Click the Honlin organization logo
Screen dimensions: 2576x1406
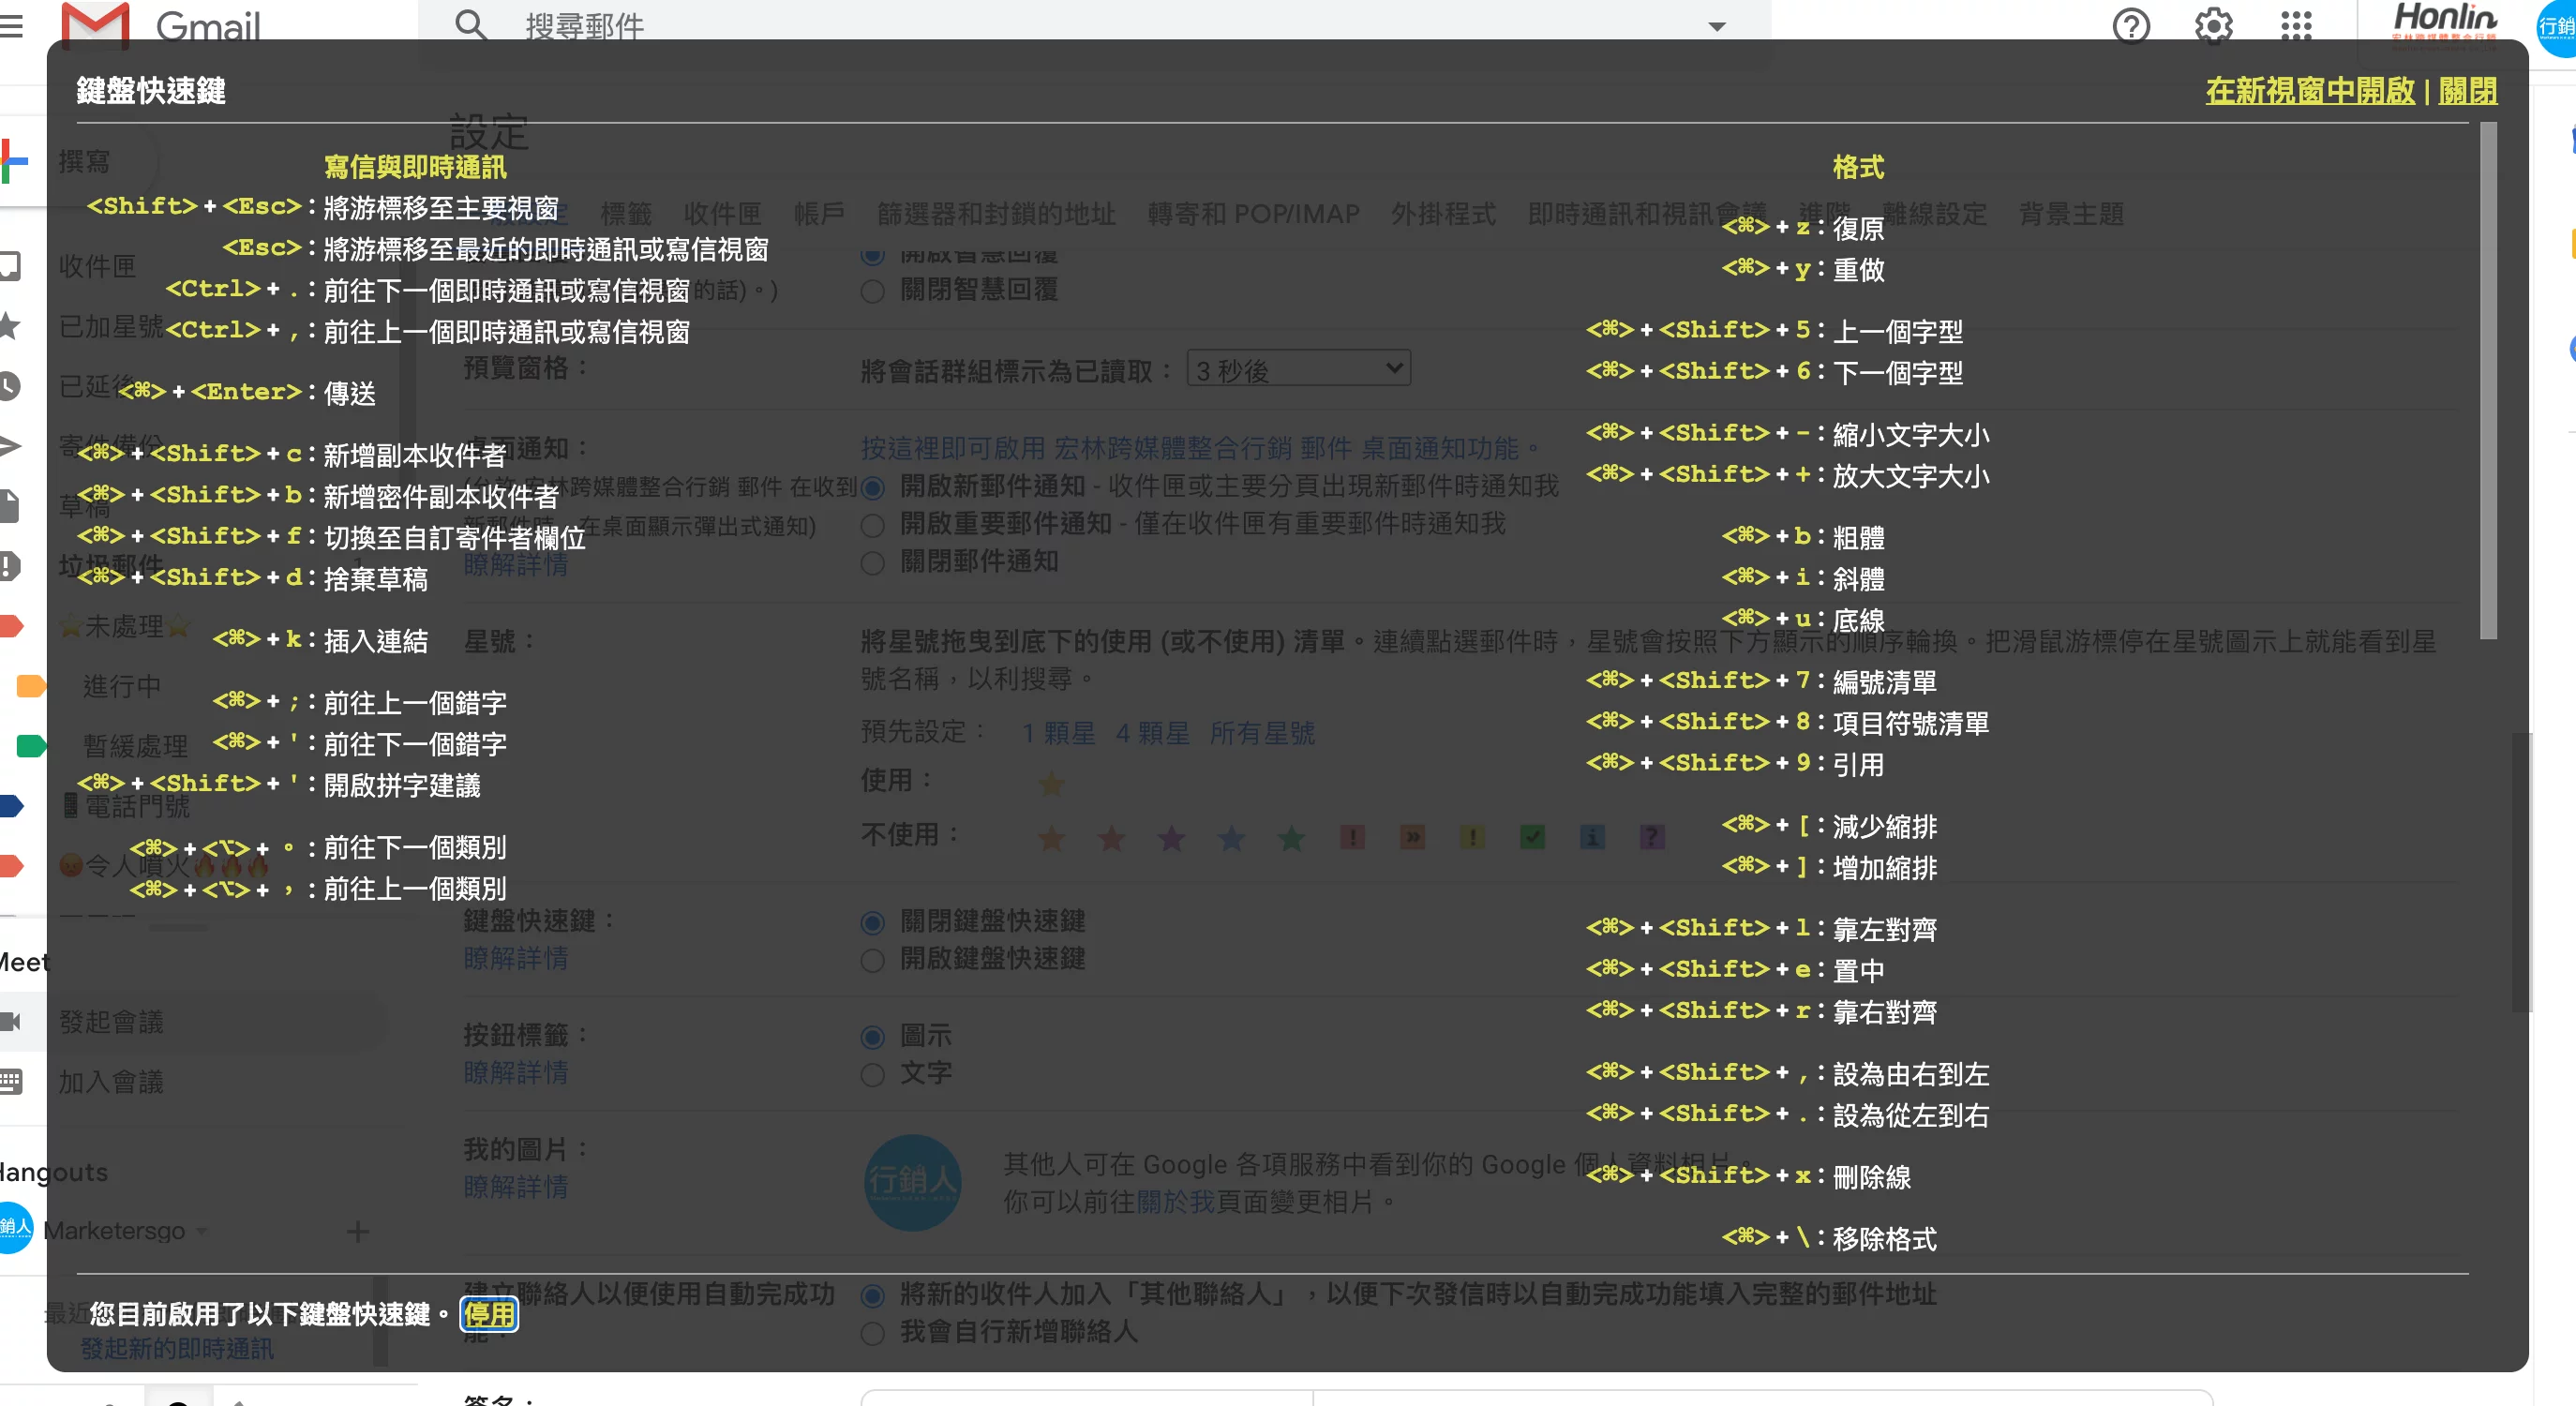coord(2443,24)
